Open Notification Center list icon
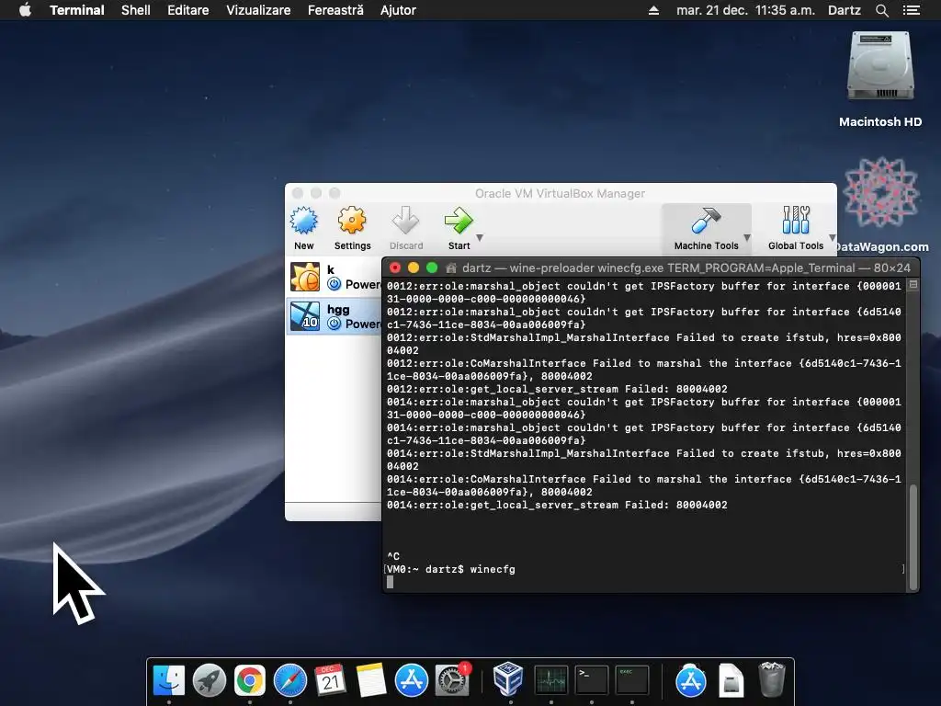Viewport: 941px width, 706px height. [912, 10]
